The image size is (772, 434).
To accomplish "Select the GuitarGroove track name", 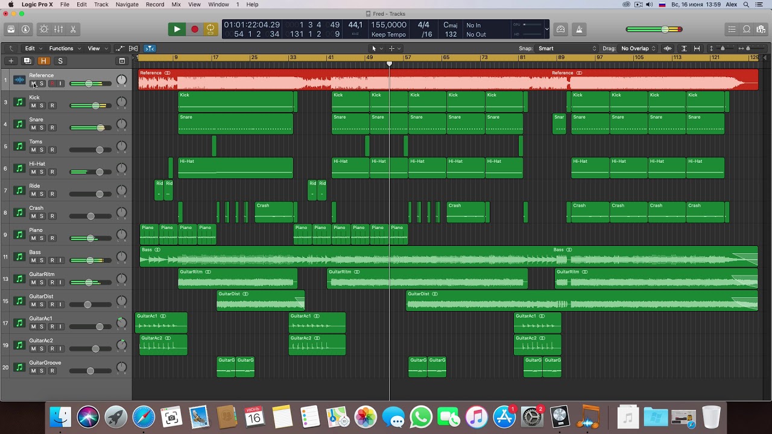I will [45, 363].
